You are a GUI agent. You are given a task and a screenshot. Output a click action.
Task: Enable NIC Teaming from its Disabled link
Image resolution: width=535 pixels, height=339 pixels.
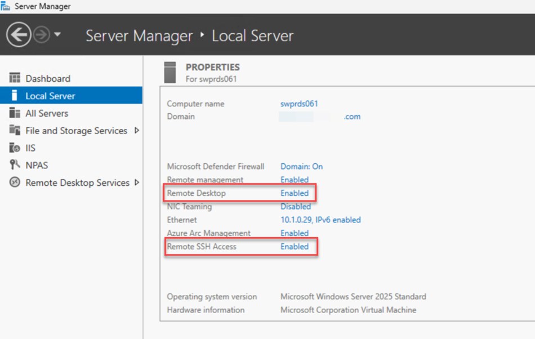tap(296, 206)
